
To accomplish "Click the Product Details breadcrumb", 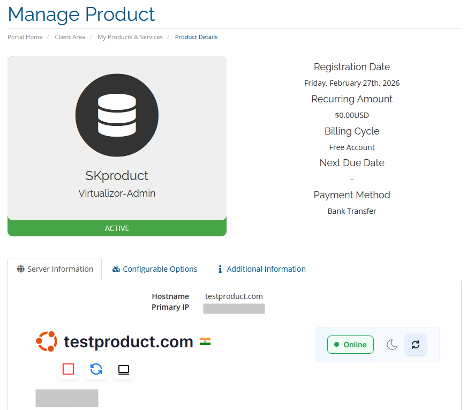I will (x=196, y=37).
